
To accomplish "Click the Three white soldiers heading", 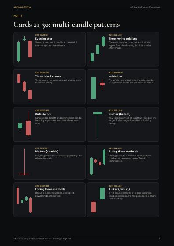I will click(x=123, y=39).
